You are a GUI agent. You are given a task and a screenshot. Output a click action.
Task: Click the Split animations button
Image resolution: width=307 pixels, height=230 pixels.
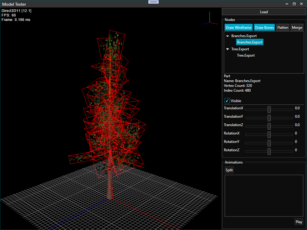click(229, 170)
